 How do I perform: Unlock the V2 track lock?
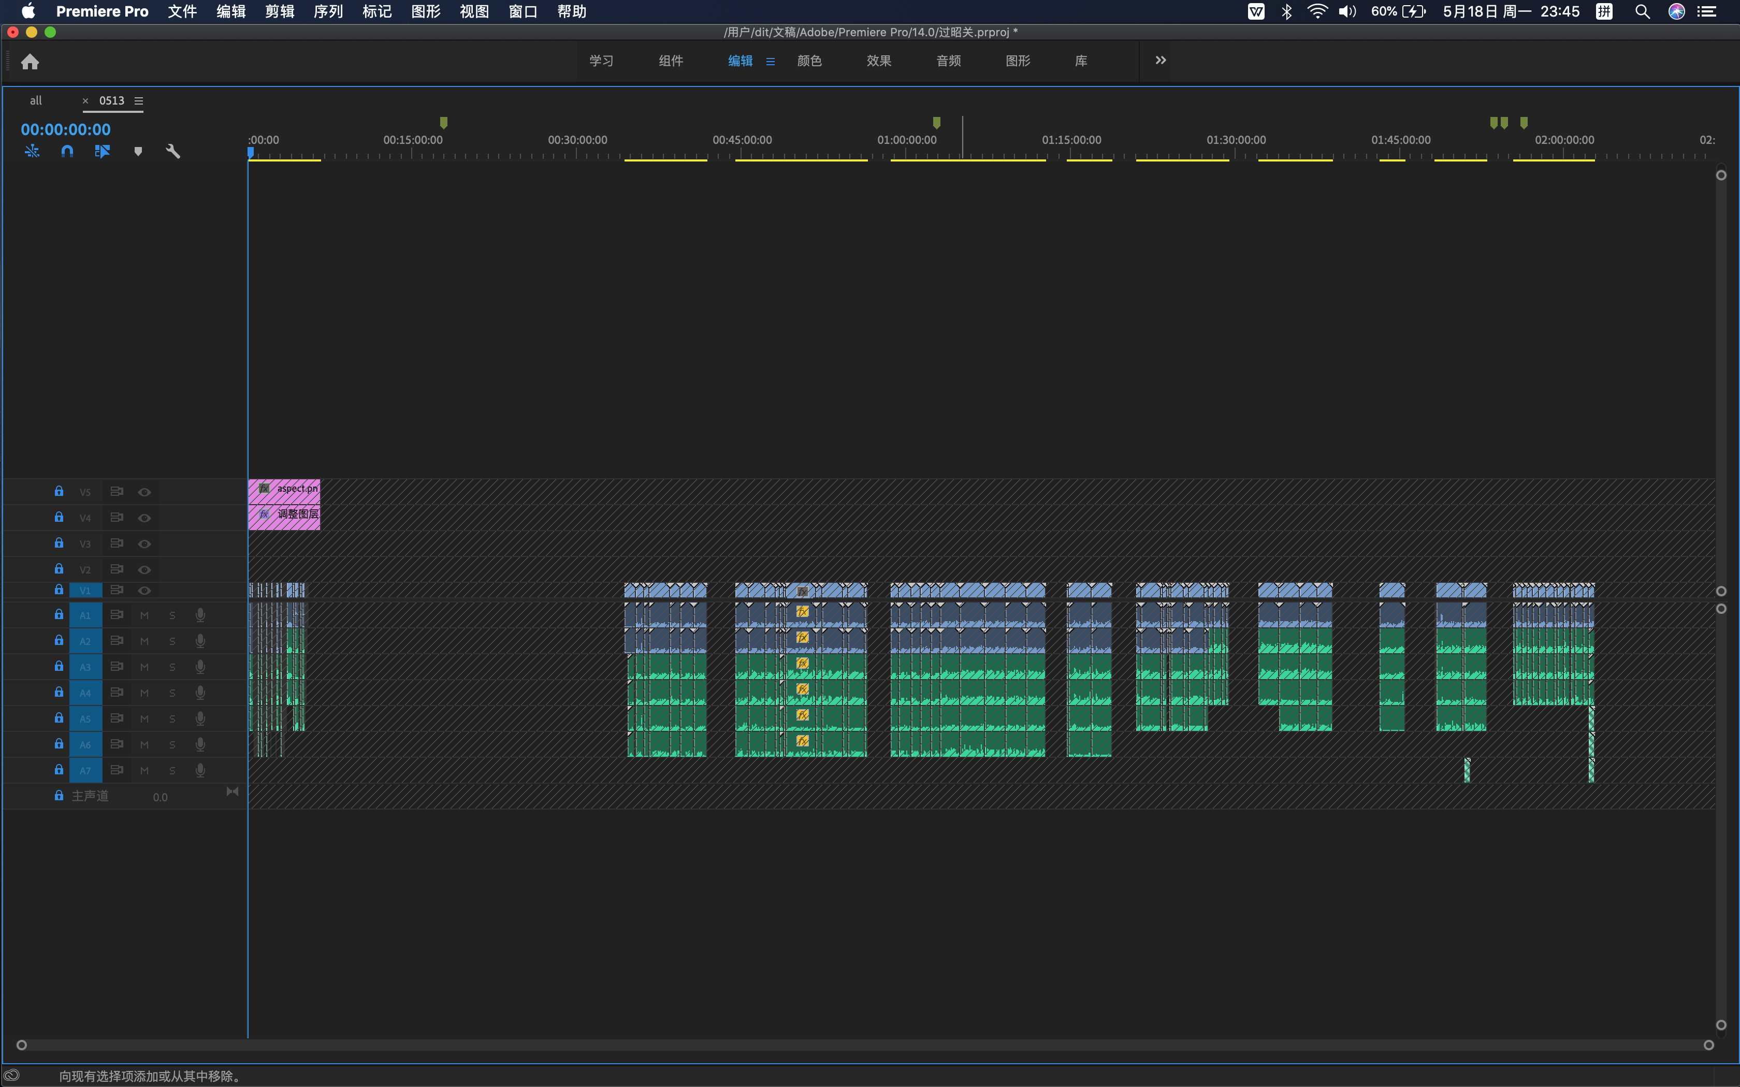tap(59, 569)
